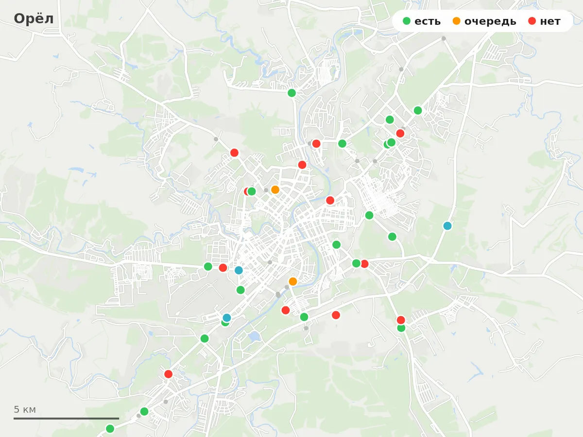
Task: Open the green marker second from the southwest corner
Action: pyautogui.click(x=144, y=411)
